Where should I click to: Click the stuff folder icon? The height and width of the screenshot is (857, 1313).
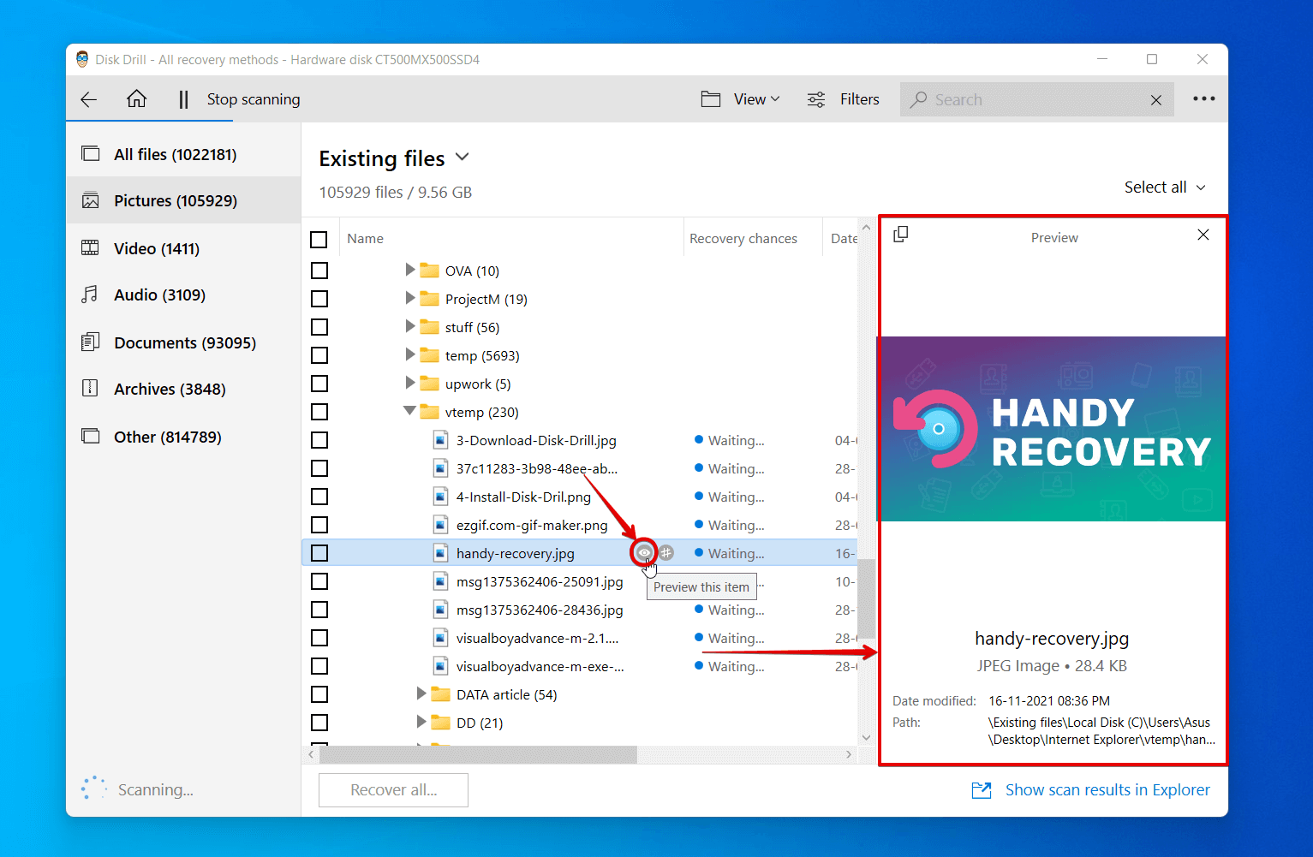click(x=430, y=327)
